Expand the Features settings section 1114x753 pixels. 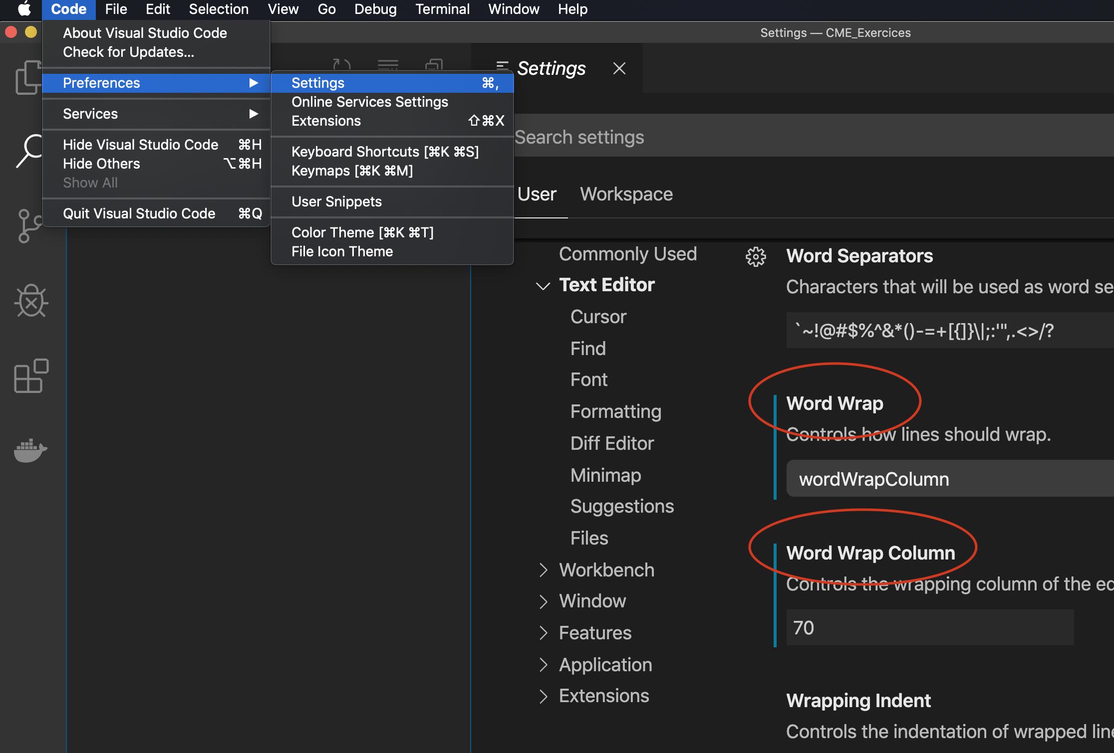[544, 633]
